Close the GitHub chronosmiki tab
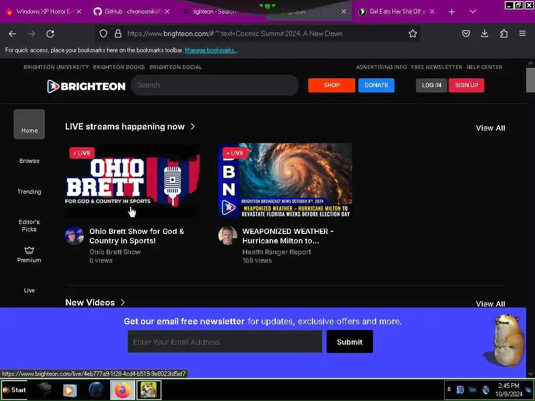 (x=167, y=11)
